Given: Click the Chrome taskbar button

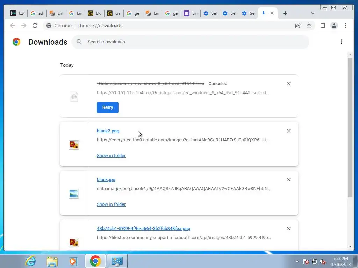Looking at the screenshot, I should point(95,261).
